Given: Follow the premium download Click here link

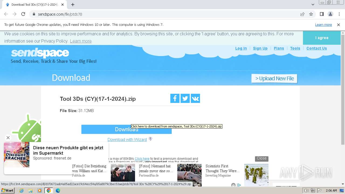Looking at the screenshot, I should click(142, 159).
